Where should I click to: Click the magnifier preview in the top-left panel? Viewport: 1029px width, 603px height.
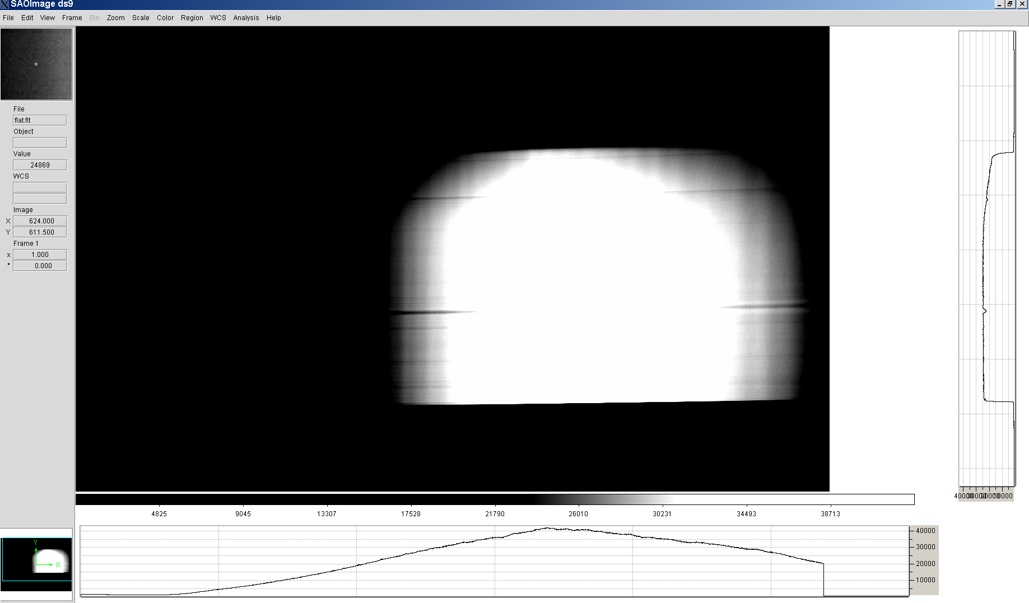coord(36,64)
